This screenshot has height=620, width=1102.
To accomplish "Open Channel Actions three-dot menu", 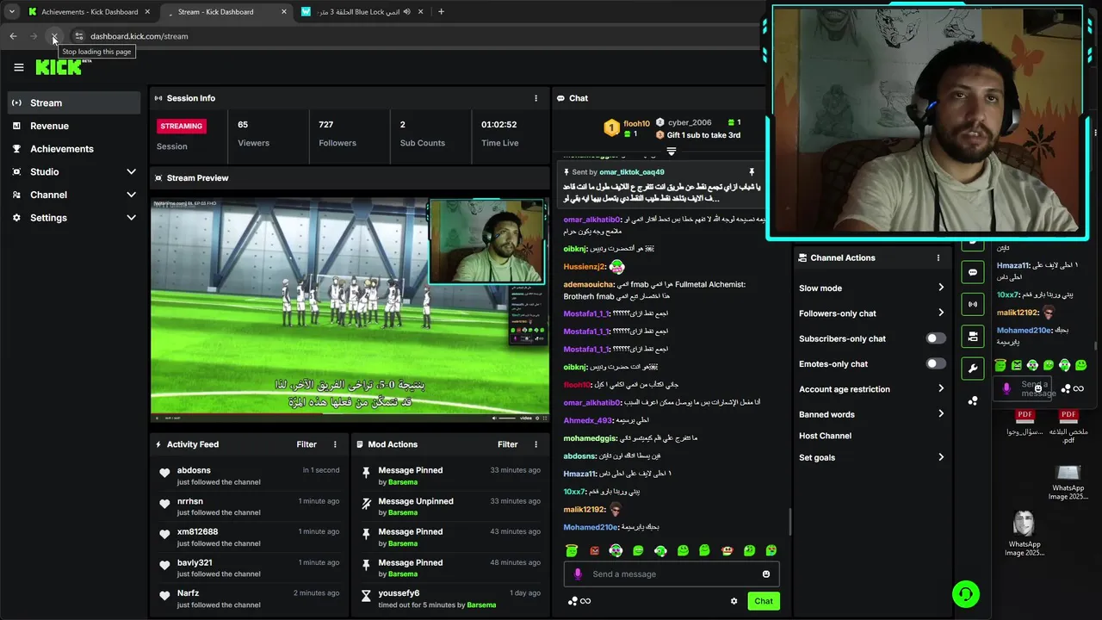I will [x=938, y=257].
